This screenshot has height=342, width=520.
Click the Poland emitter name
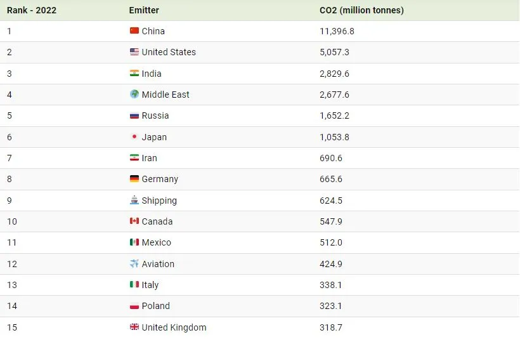[156, 306]
